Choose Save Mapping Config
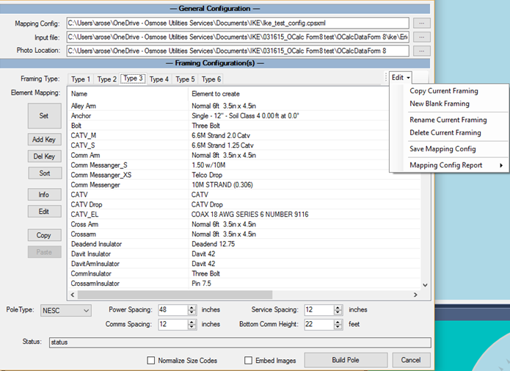 pos(442,149)
